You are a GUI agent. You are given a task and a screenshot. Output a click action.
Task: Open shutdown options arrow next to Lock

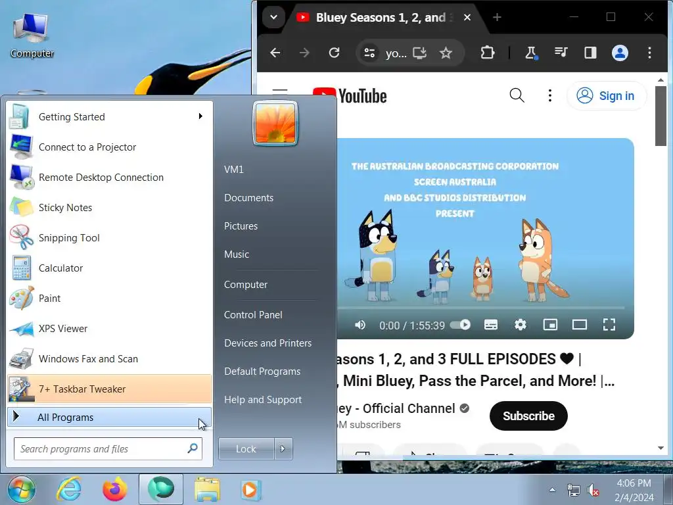pos(283,448)
